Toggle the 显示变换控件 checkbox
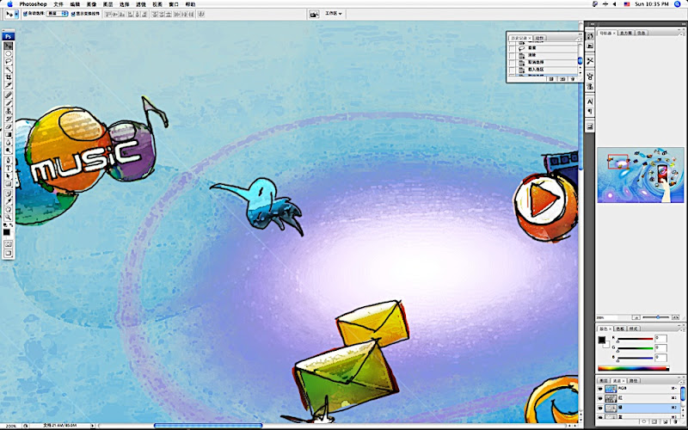Screen dimensions: 688x430 point(73,14)
